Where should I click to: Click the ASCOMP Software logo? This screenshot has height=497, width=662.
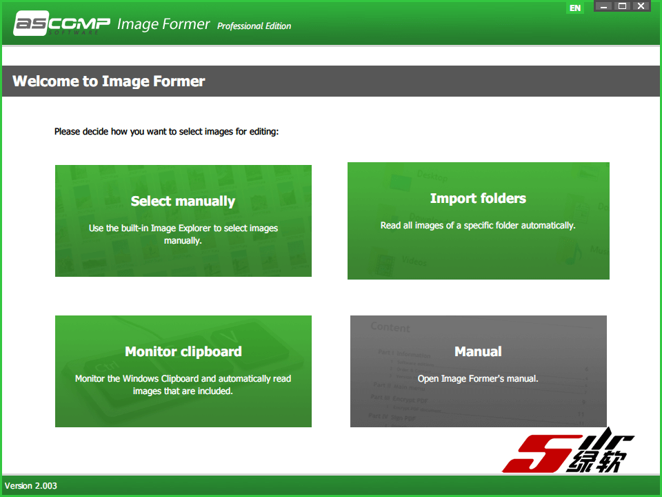click(x=62, y=26)
